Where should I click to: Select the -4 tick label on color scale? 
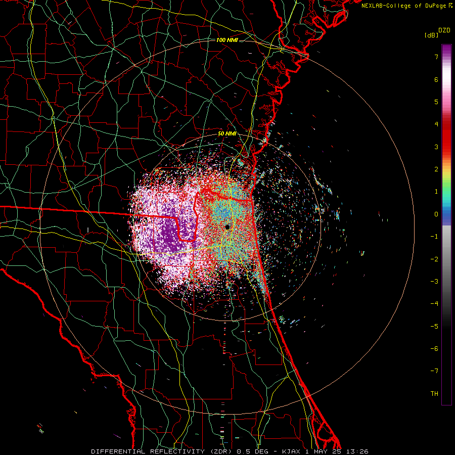(x=434, y=304)
